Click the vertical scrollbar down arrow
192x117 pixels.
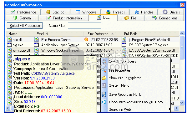pos(182,103)
